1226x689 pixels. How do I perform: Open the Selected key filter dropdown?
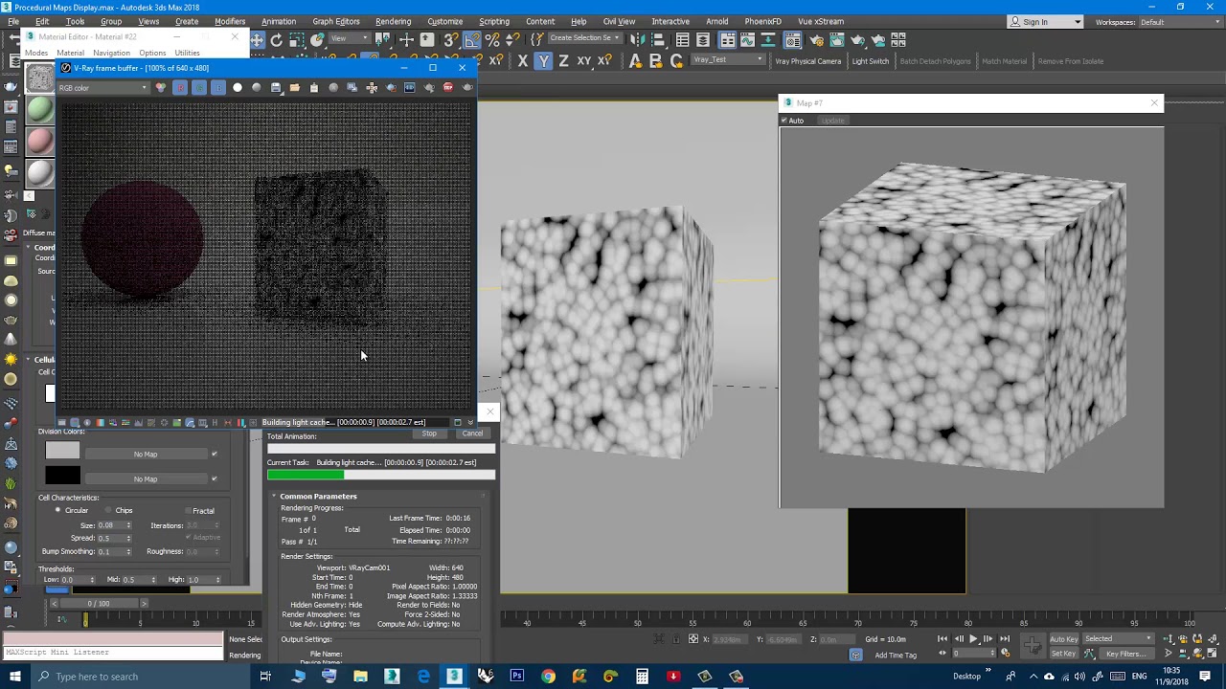1118,638
